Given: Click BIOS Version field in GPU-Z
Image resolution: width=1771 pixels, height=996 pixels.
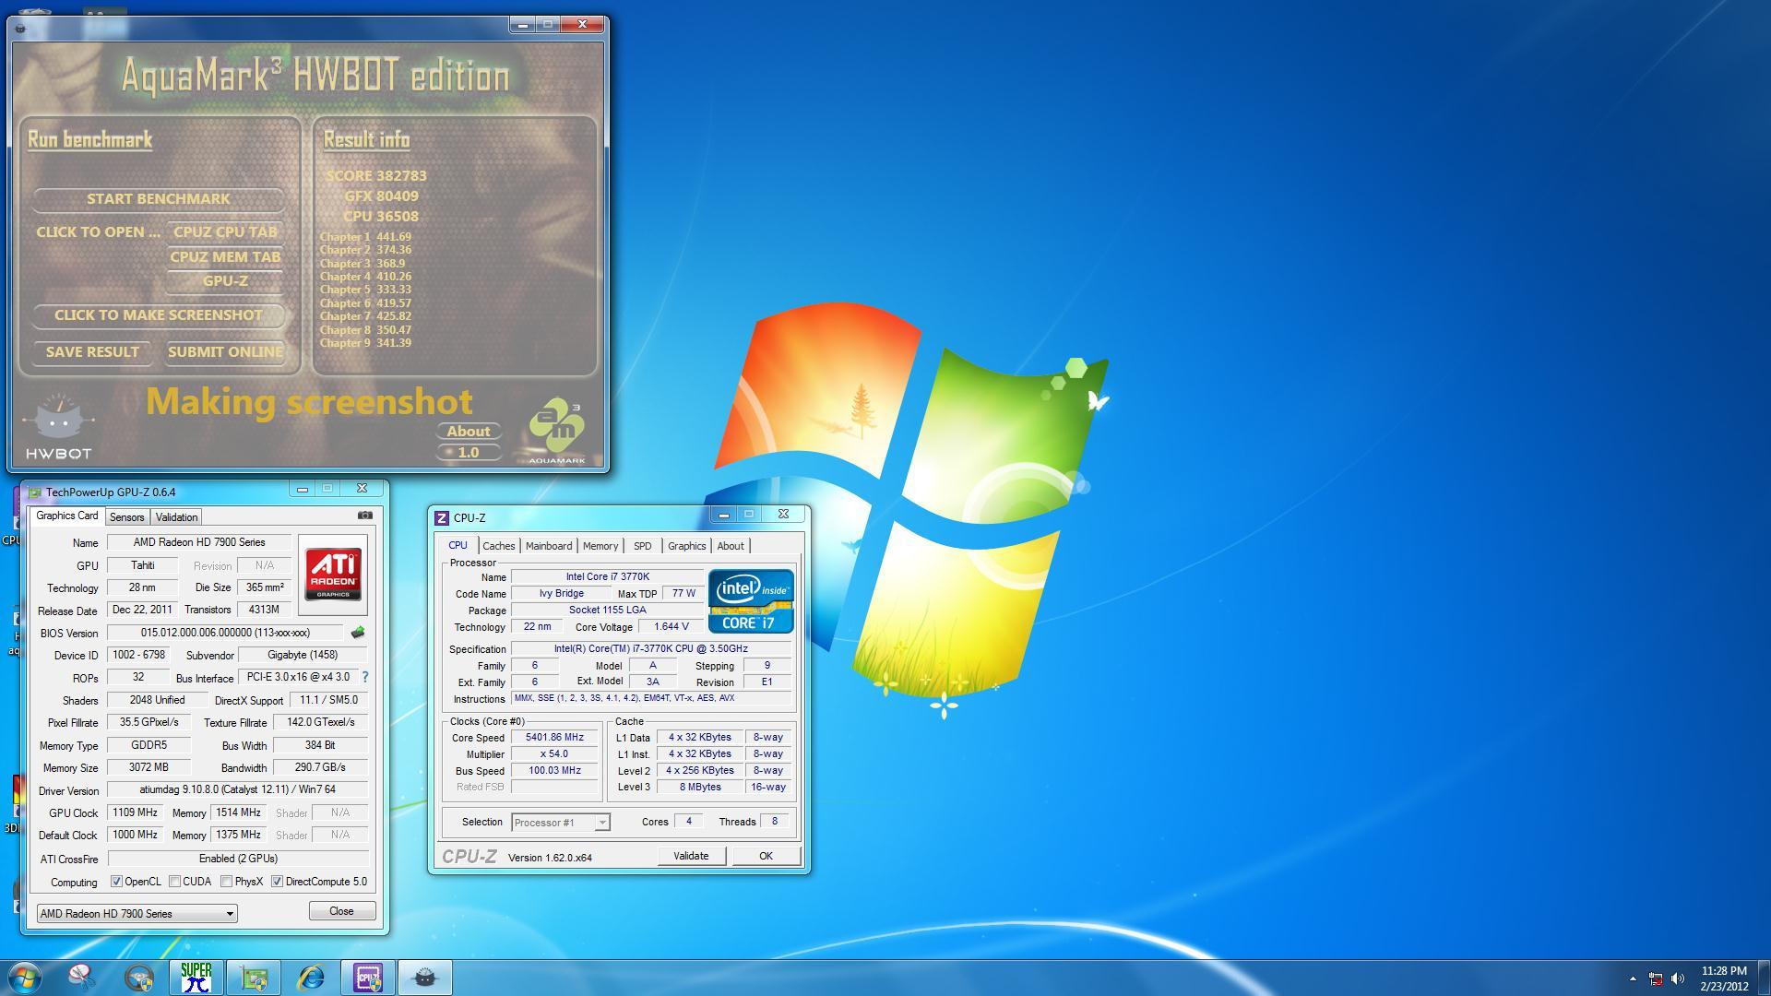Looking at the screenshot, I should [x=226, y=633].
